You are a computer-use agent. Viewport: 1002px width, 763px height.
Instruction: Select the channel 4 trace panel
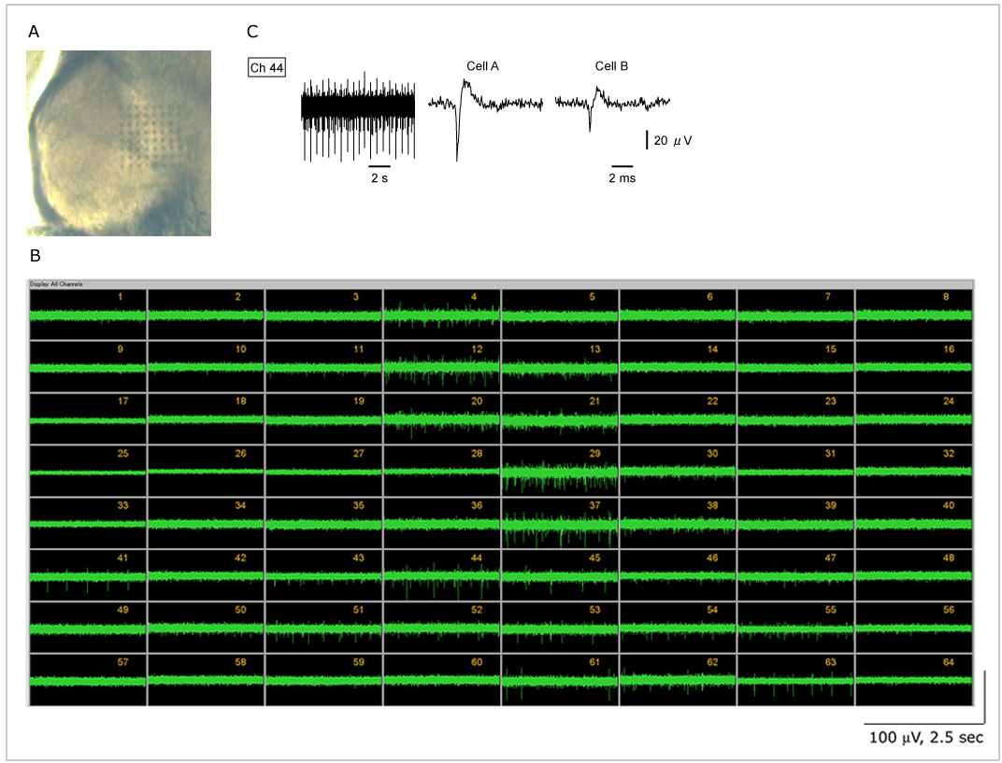point(441,314)
